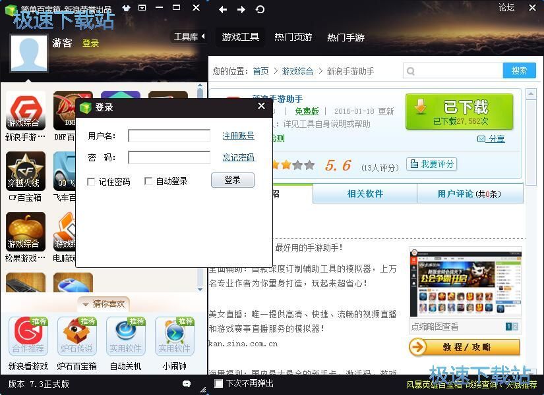Click the 版本 7.3正式版 status text
Viewport: 544px width, 395px height.
[38, 384]
